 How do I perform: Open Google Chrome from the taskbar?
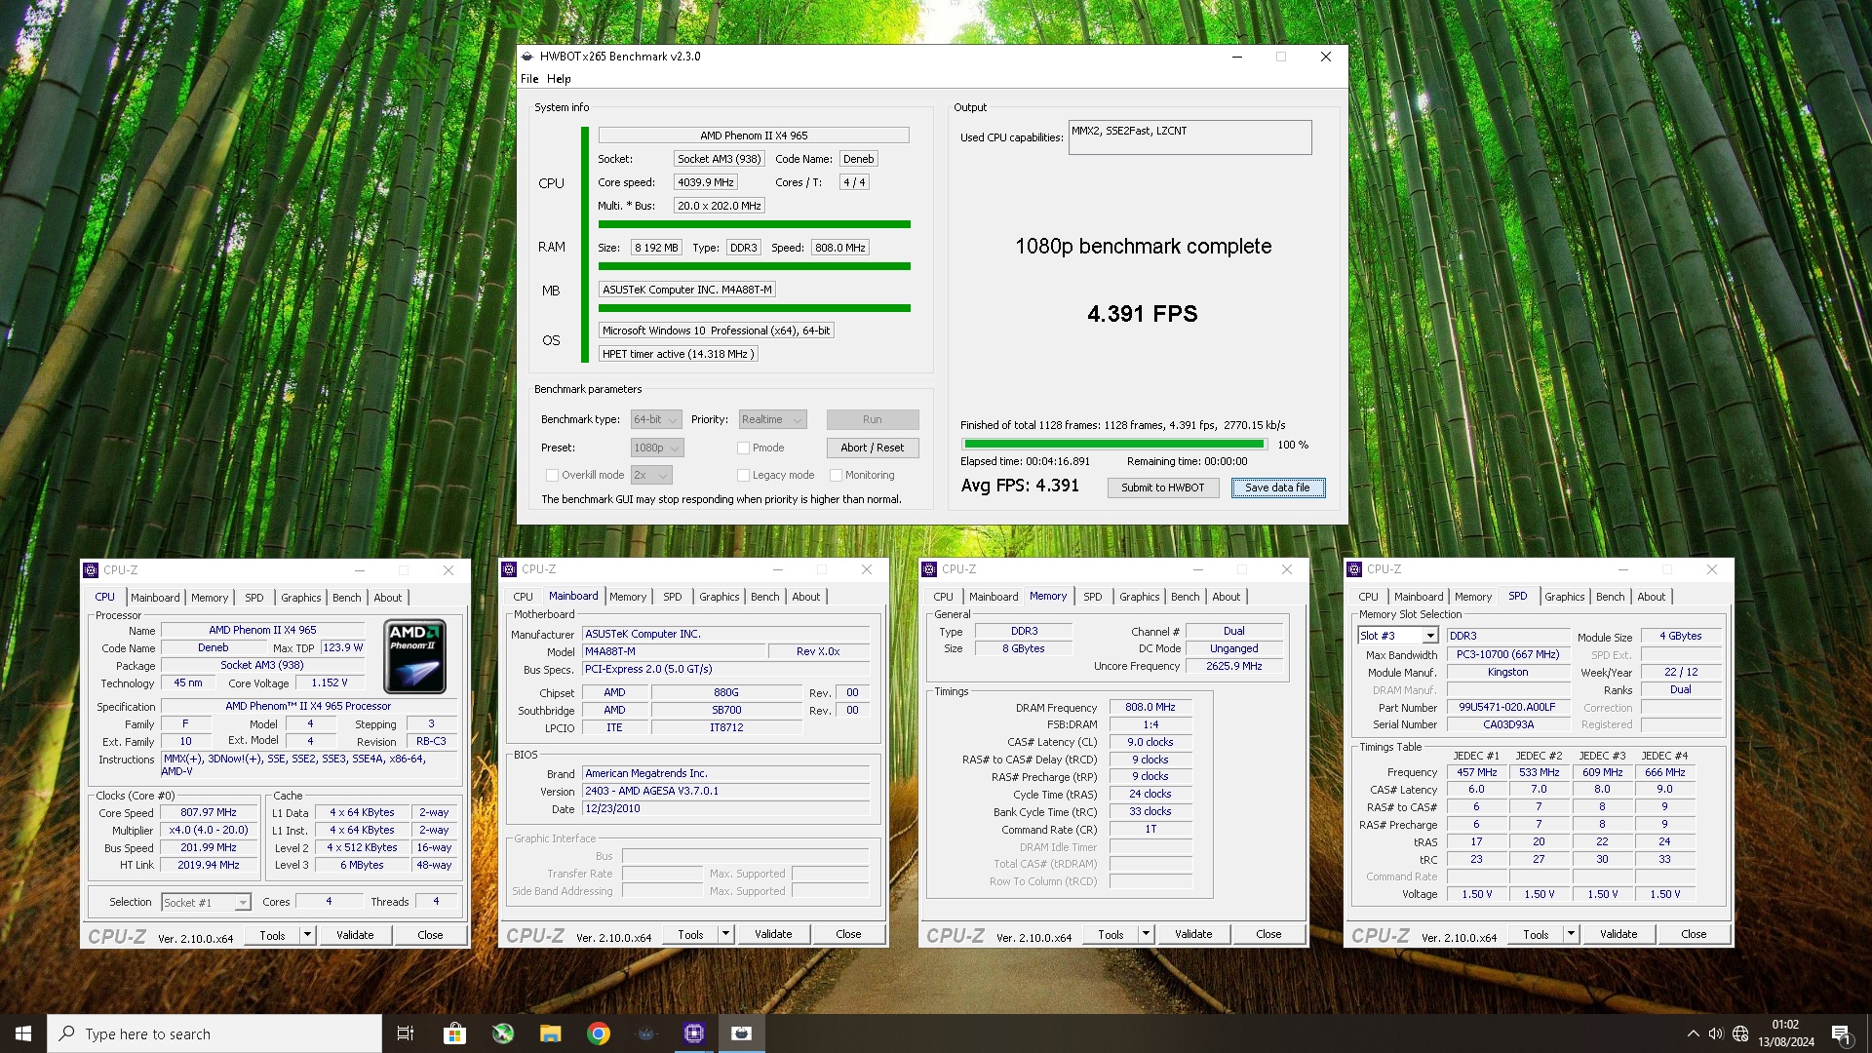pos(599,1033)
